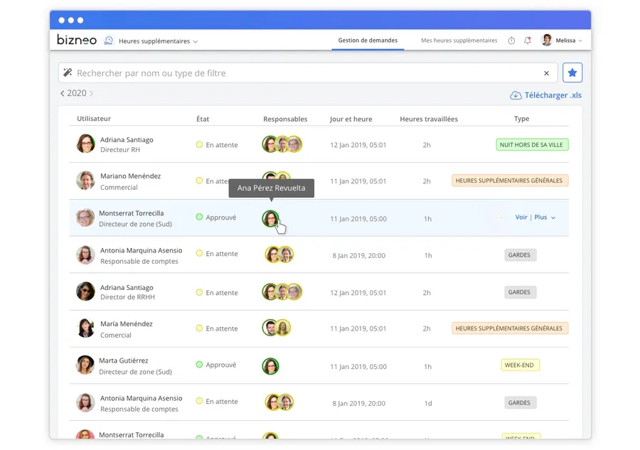Click the bizneo logo

[x=77, y=41]
